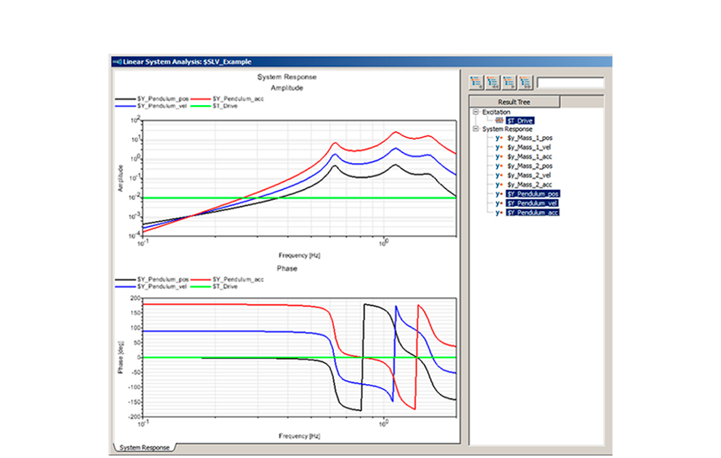
Task: Click the Frequency [Hz] label under the Phase plot
Action: pos(300,436)
